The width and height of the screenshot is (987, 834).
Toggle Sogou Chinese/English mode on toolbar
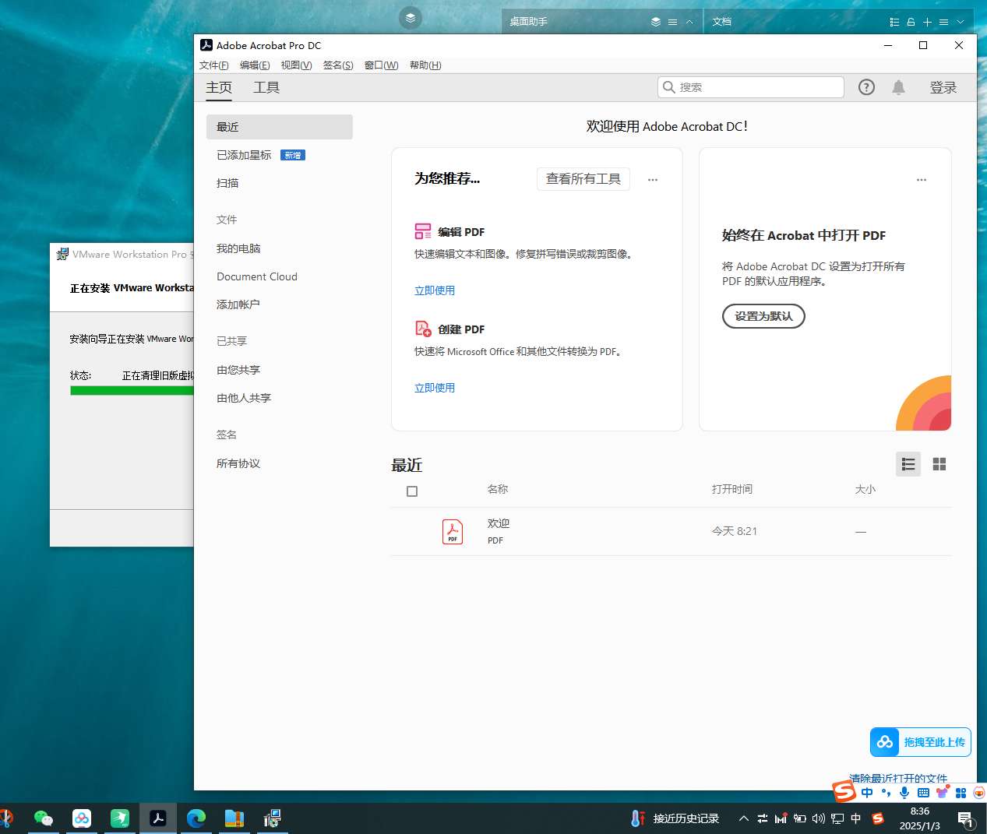867,793
